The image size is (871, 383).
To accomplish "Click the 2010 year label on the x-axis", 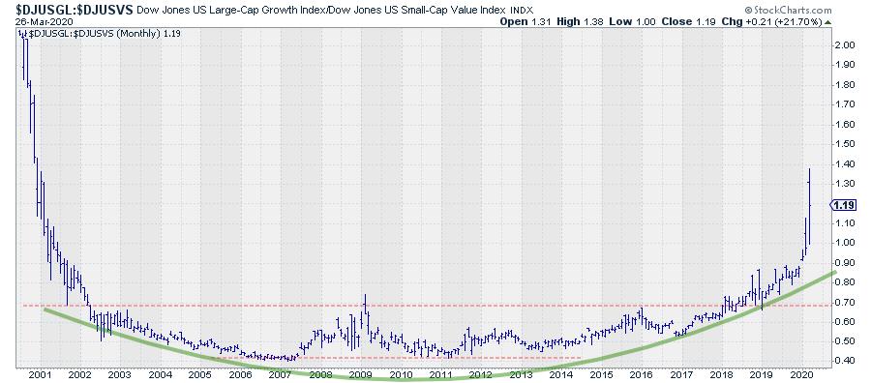I will pyautogui.click(x=401, y=374).
